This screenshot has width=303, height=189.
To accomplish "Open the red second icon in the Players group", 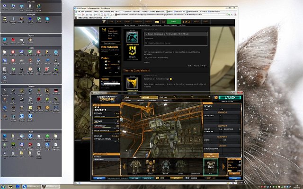I will 13,40.
